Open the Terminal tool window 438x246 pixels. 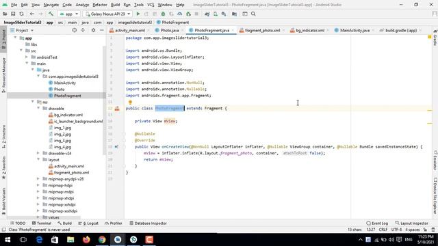click(x=41, y=223)
